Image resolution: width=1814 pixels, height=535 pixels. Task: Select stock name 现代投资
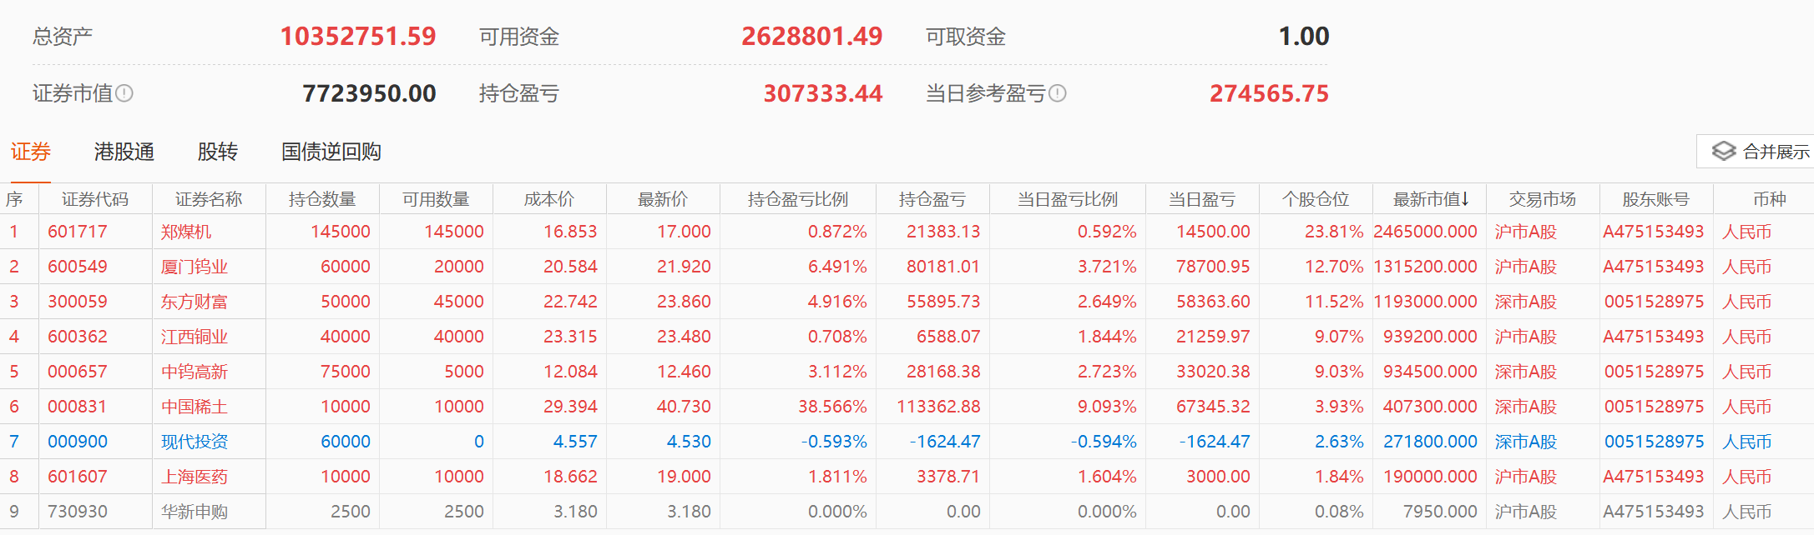(x=195, y=442)
